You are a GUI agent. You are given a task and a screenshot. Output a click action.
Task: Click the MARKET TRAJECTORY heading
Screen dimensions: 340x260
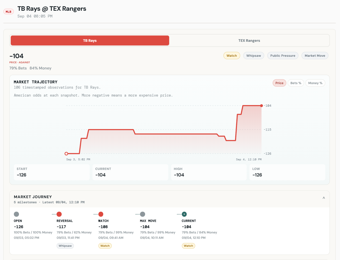36,82
